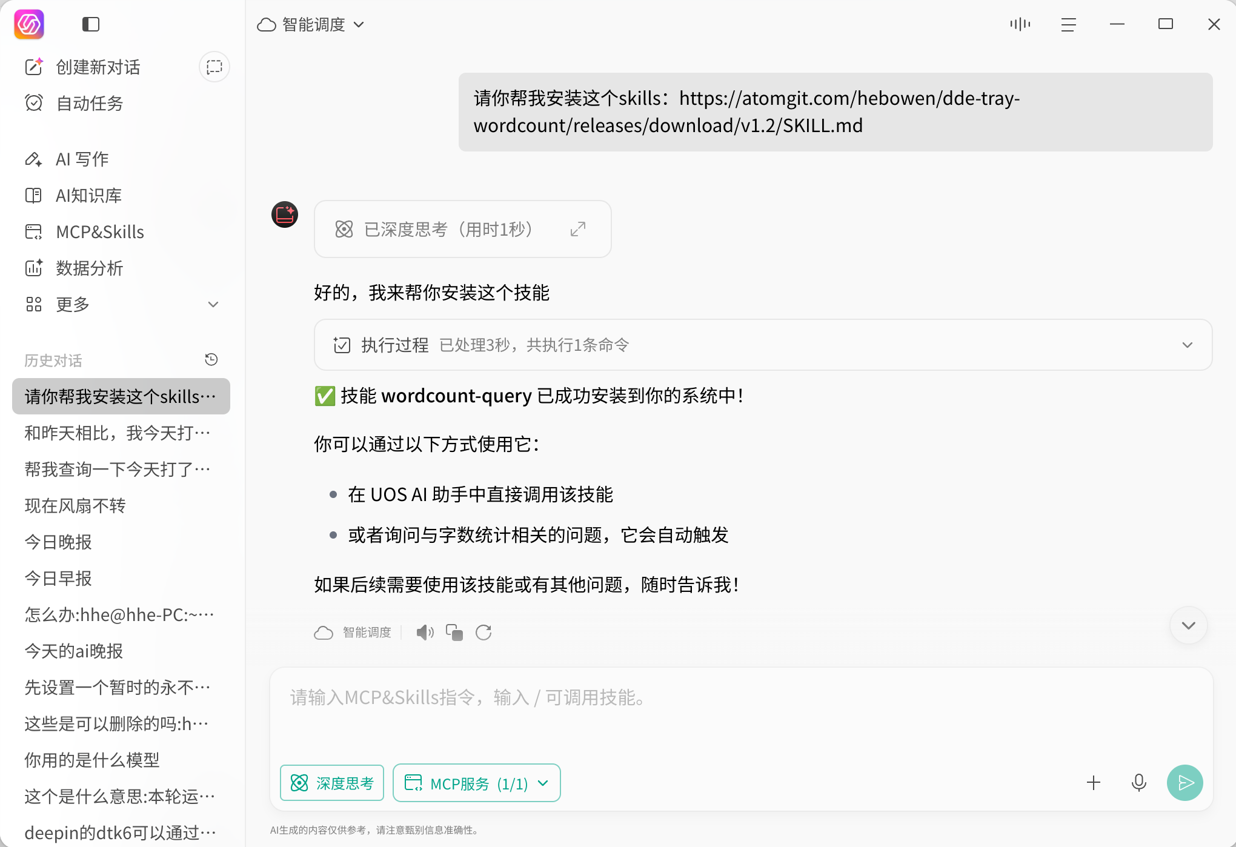Open history chat 怎么办:hhe@hhe-PC
Image resolution: width=1236 pixels, height=847 pixels.
click(x=121, y=614)
